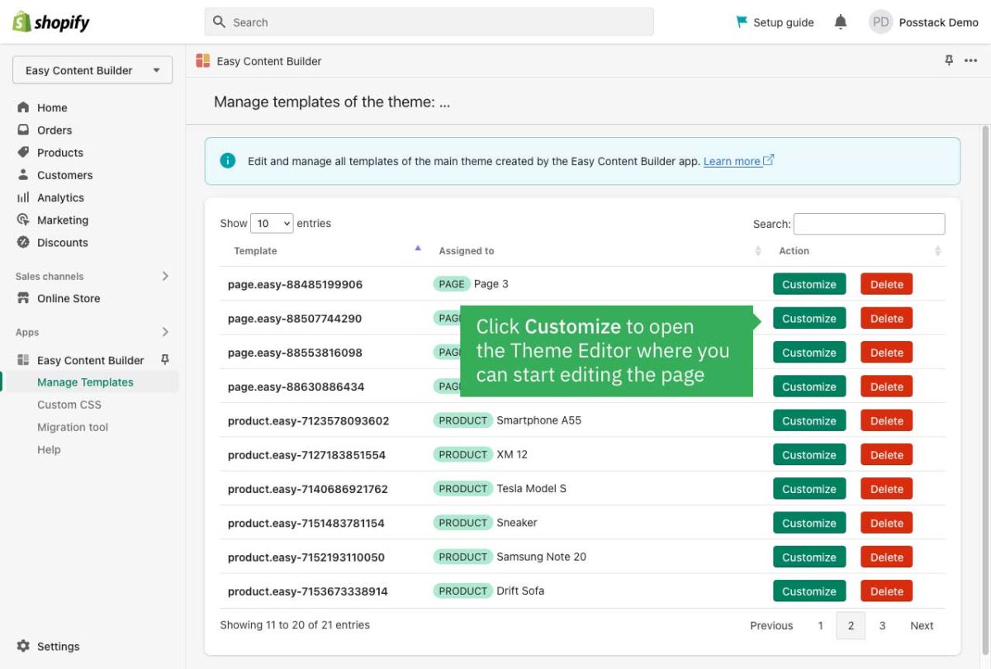Open the Easy Content Builder store dropdown
The height and width of the screenshot is (669, 991).
tap(92, 70)
